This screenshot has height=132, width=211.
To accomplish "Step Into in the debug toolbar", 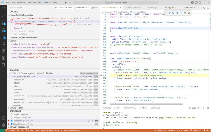I will coord(177,13).
